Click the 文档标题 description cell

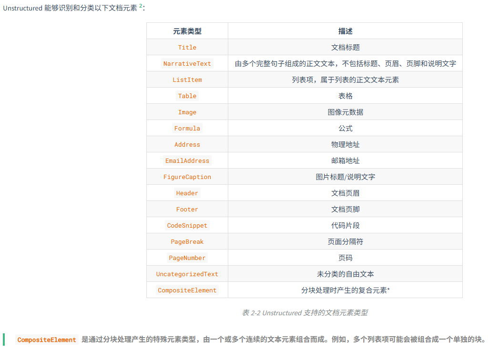coord(345,47)
